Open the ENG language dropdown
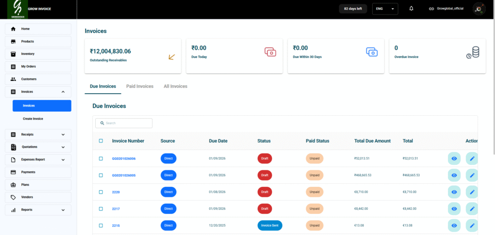Image resolution: width=495 pixels, height=235 pixels. (385, 9)
